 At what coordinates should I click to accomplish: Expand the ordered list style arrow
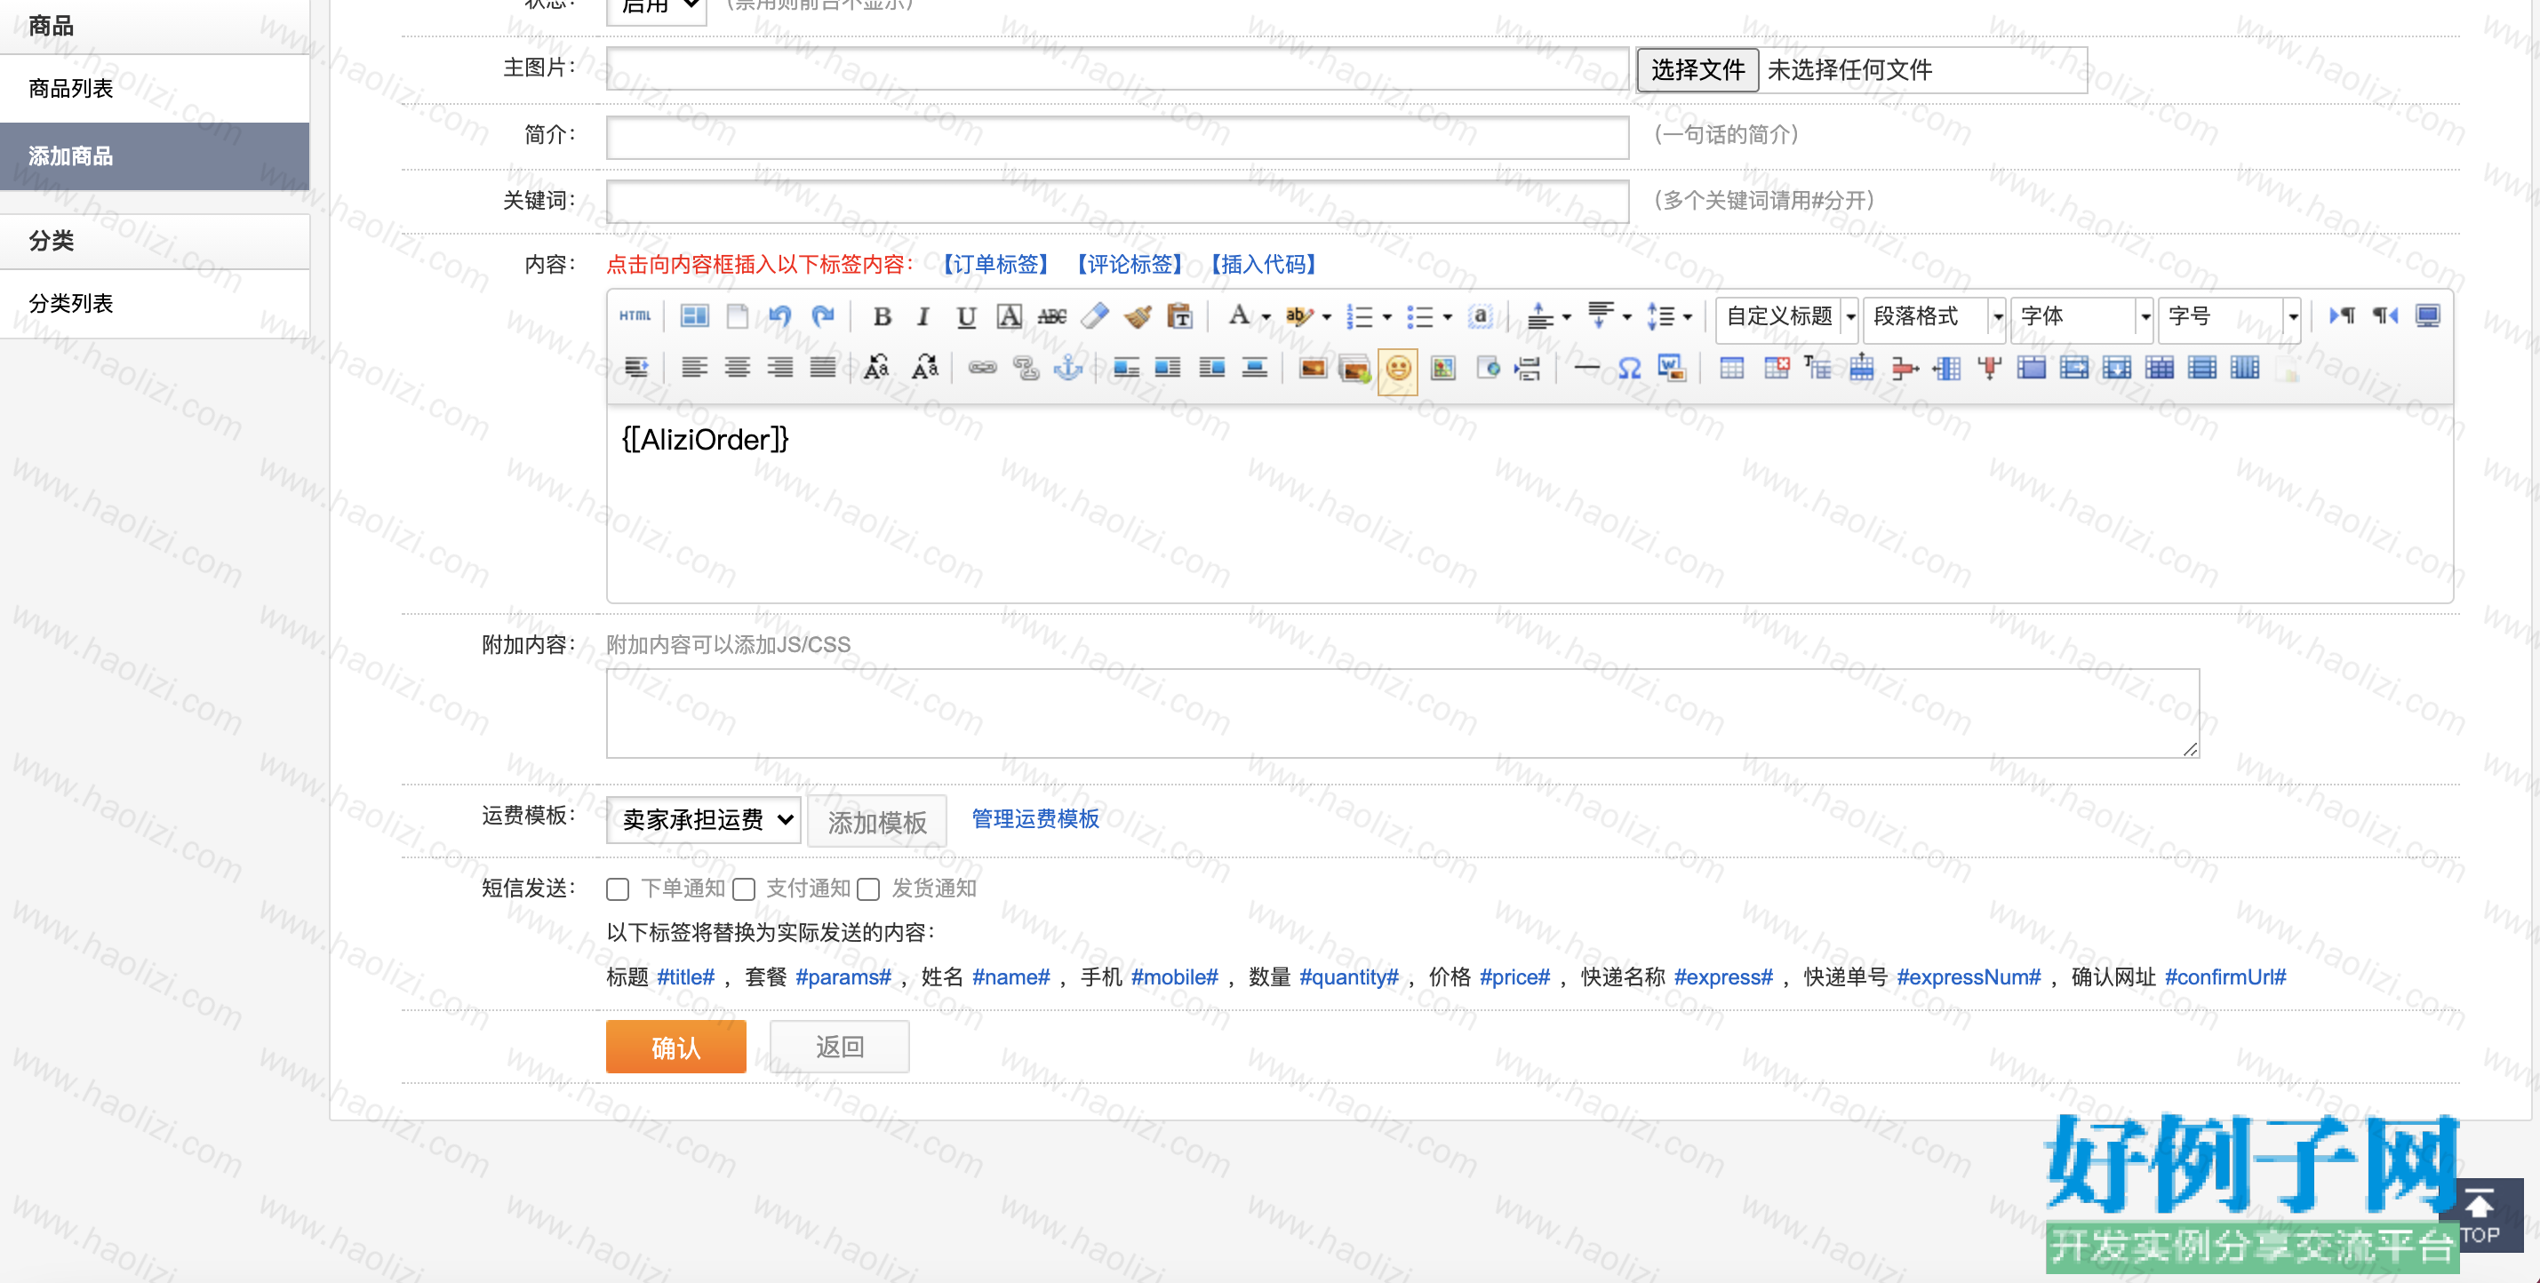(x=1387, y=317)
